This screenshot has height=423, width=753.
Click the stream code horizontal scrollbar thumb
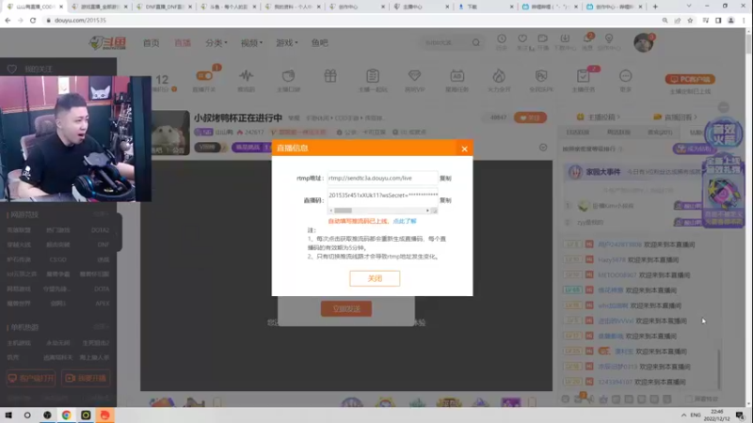click(x=343, y=211)
